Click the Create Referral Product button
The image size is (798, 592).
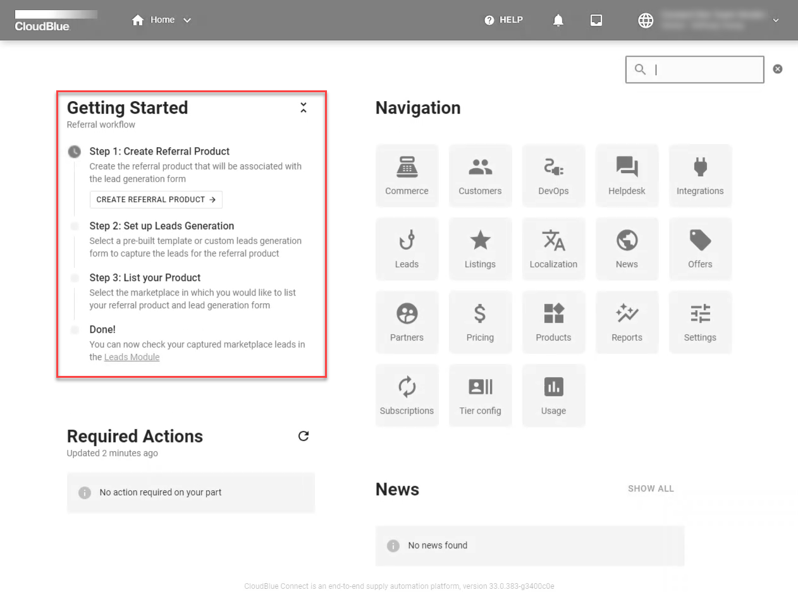(156, 200)
